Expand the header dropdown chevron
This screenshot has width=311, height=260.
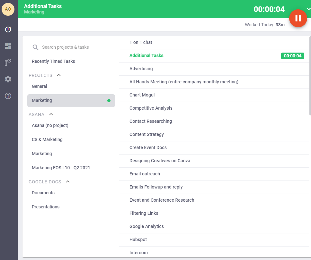[308, 9]
